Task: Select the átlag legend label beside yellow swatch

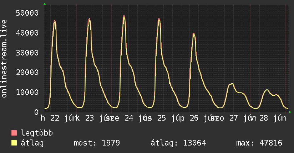Action: (x=32, y=143)
